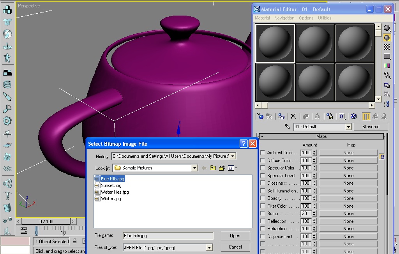Open the Options menu in Material Editor
The image size is (399, 254).
coord(306,18)
